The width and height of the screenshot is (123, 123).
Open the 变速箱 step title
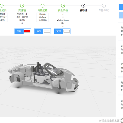[x=22, y=11]
